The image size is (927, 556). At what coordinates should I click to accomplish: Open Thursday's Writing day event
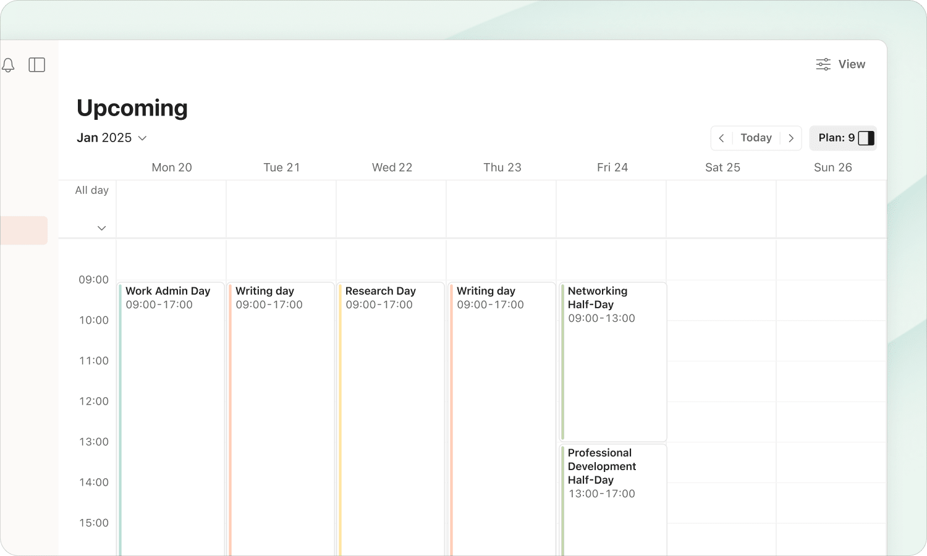coord(502,419)
